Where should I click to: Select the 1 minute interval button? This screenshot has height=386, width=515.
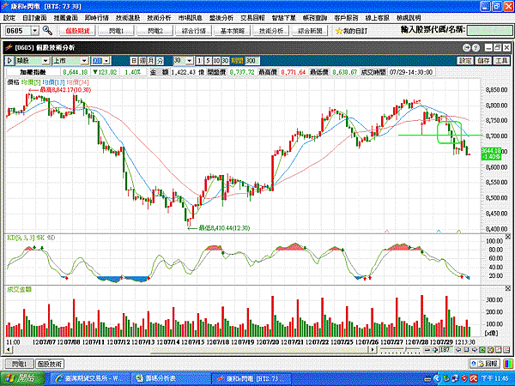pos(199,61)
